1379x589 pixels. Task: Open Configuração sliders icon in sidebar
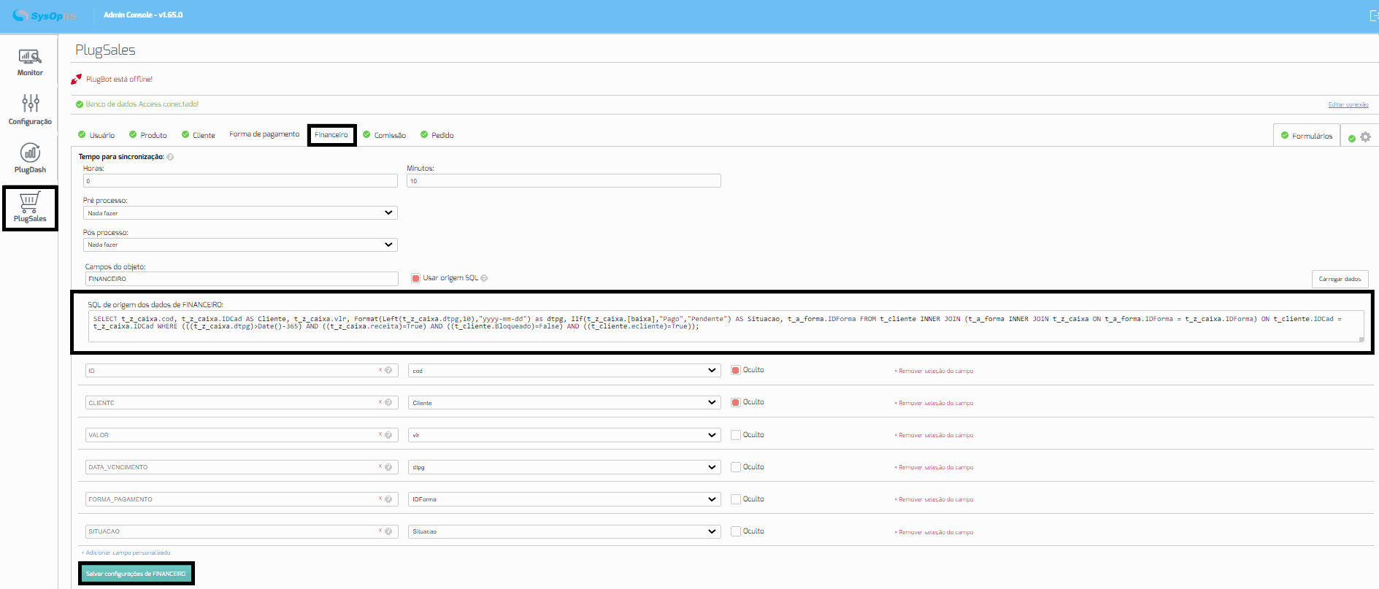pyautogui.click(x=30, y=103)
